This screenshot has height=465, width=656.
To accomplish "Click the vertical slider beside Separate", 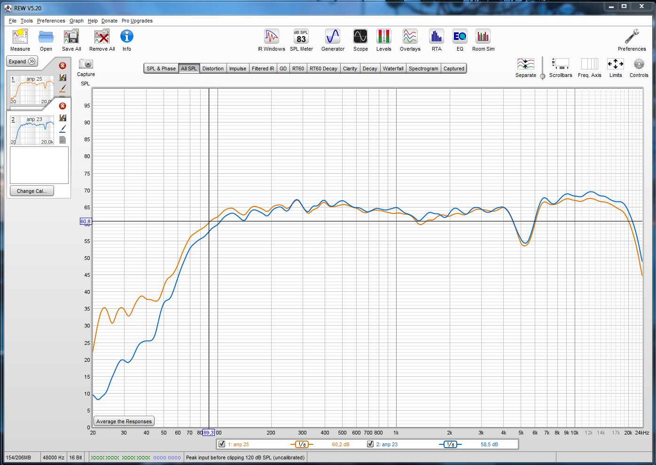I will (x=542, y=75).
